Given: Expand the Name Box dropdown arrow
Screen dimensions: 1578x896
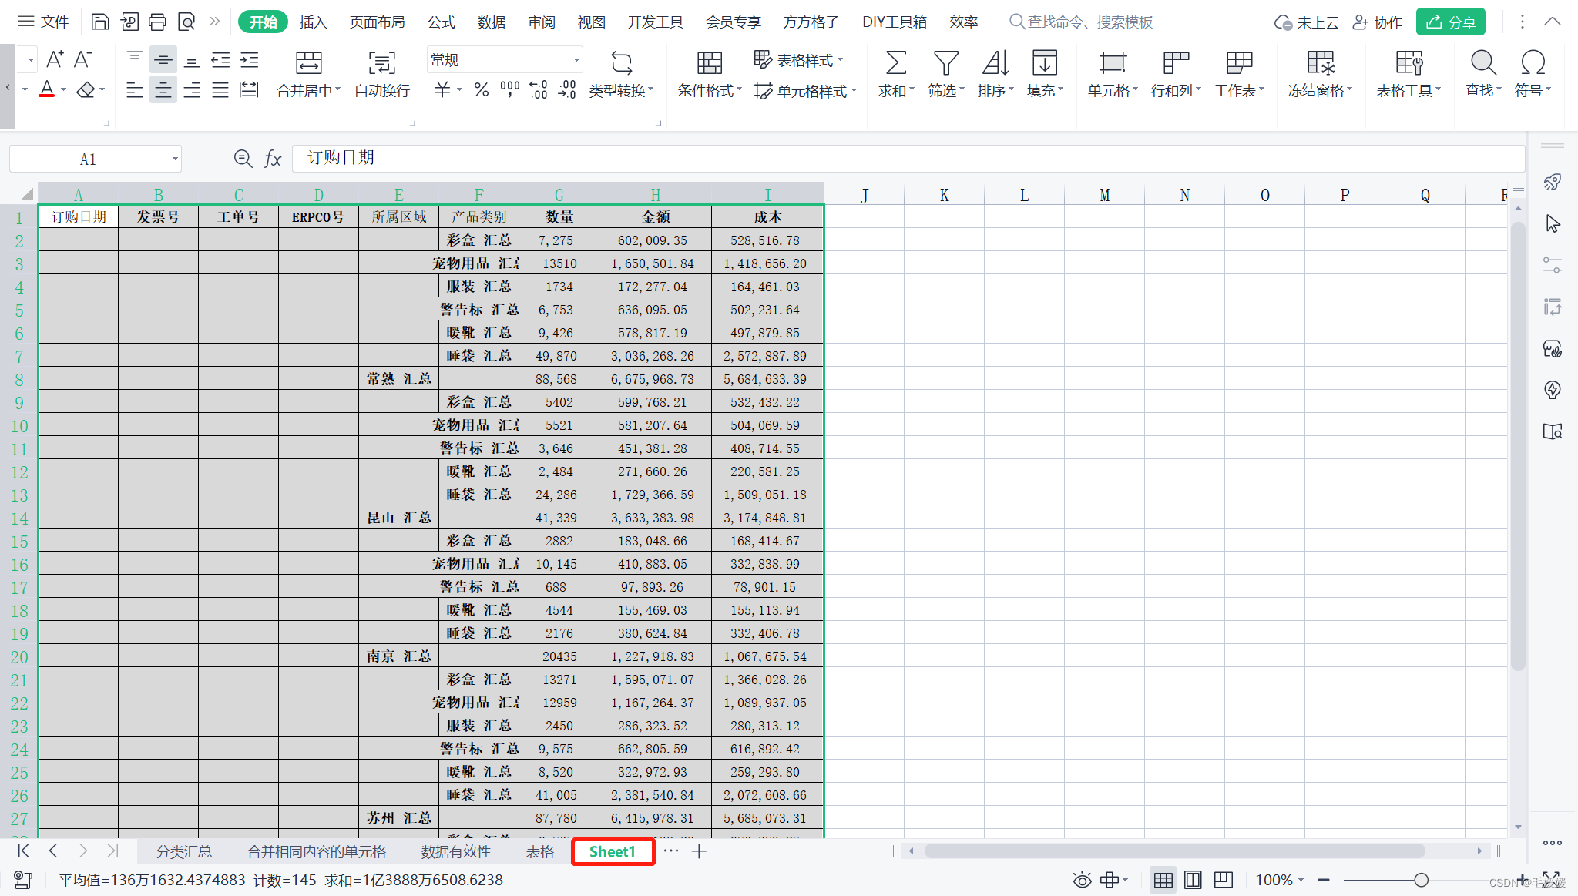Looking at the screenshot, I should click(175, 159).
